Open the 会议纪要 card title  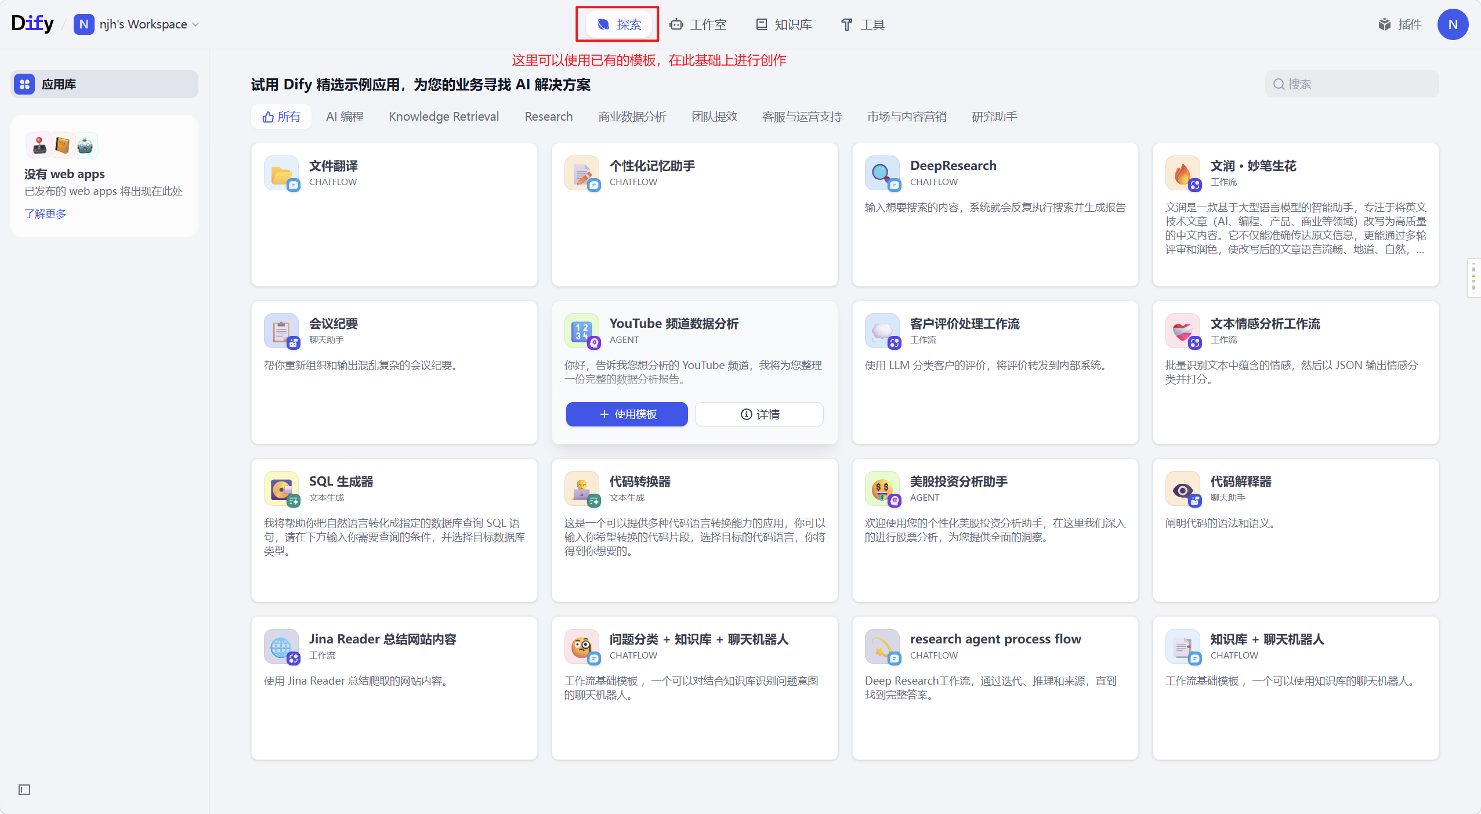coord(334,324)
